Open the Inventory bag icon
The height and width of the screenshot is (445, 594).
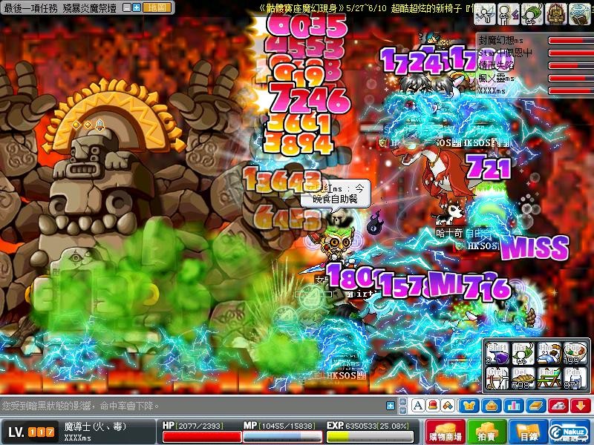492,406
